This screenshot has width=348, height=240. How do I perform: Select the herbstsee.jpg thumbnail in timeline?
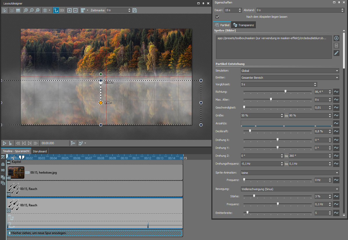click(x=16, y=172)
